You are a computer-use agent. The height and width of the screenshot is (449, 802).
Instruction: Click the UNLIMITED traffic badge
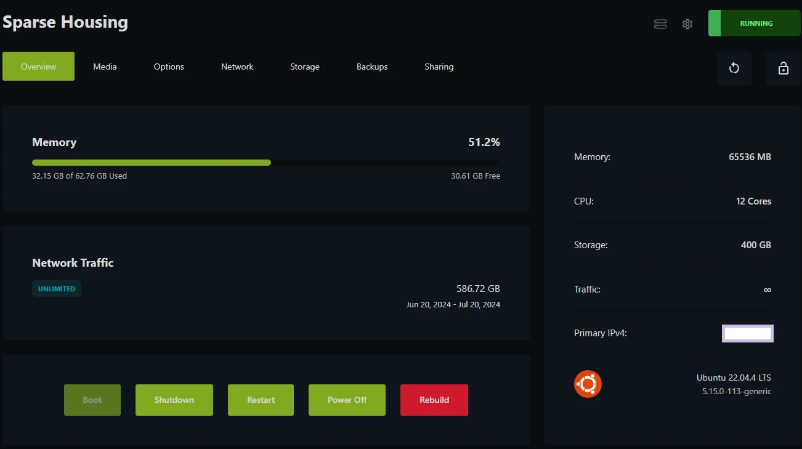coord(57,289)
